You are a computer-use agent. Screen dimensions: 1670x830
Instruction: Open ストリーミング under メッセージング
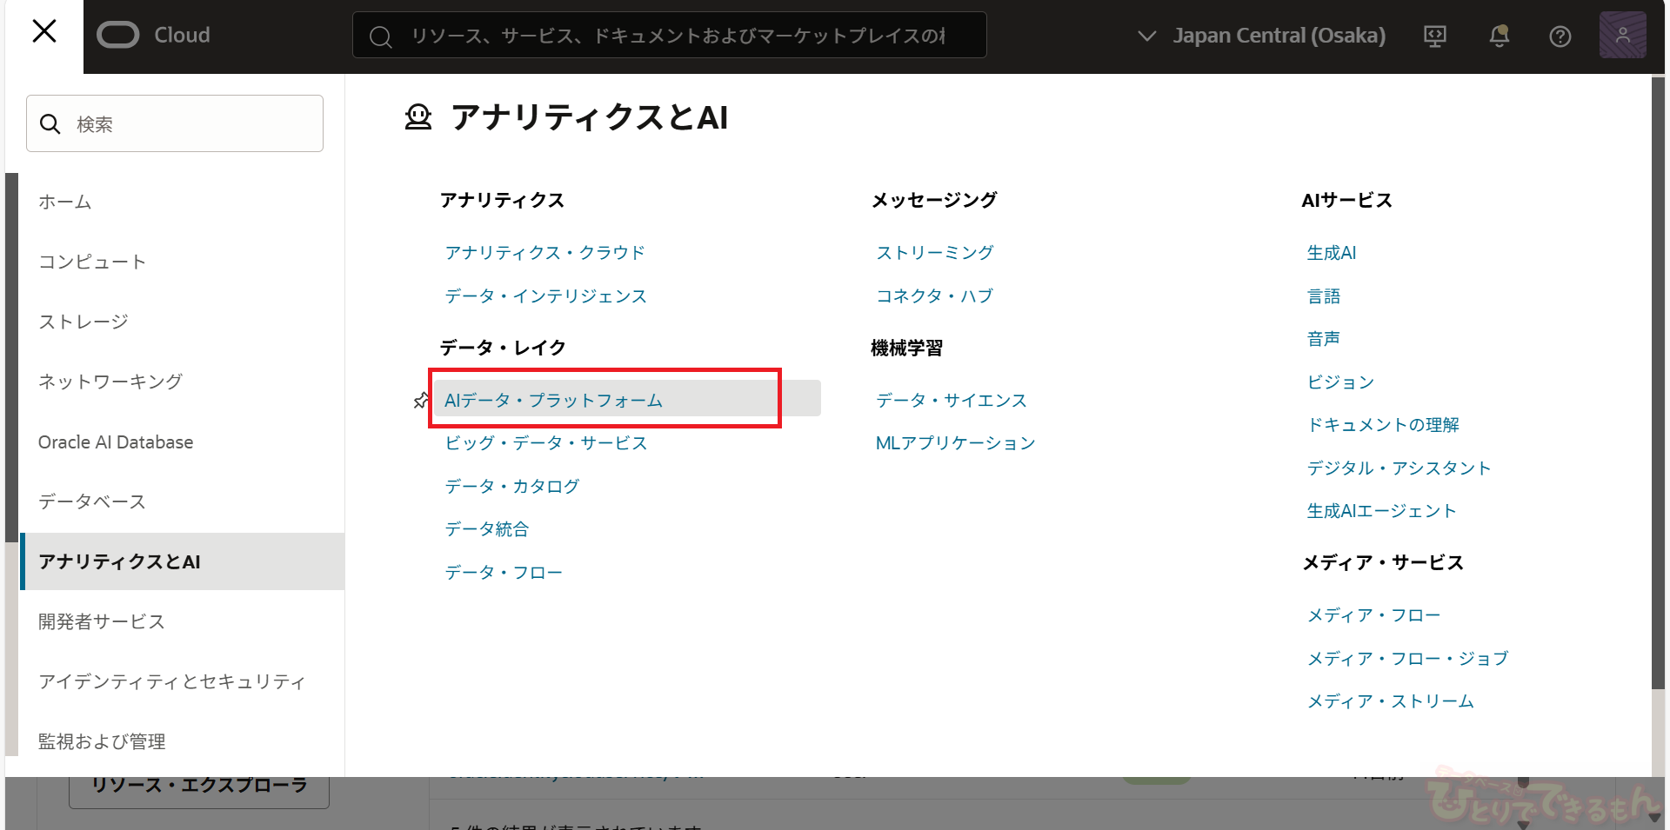[934, 253]
